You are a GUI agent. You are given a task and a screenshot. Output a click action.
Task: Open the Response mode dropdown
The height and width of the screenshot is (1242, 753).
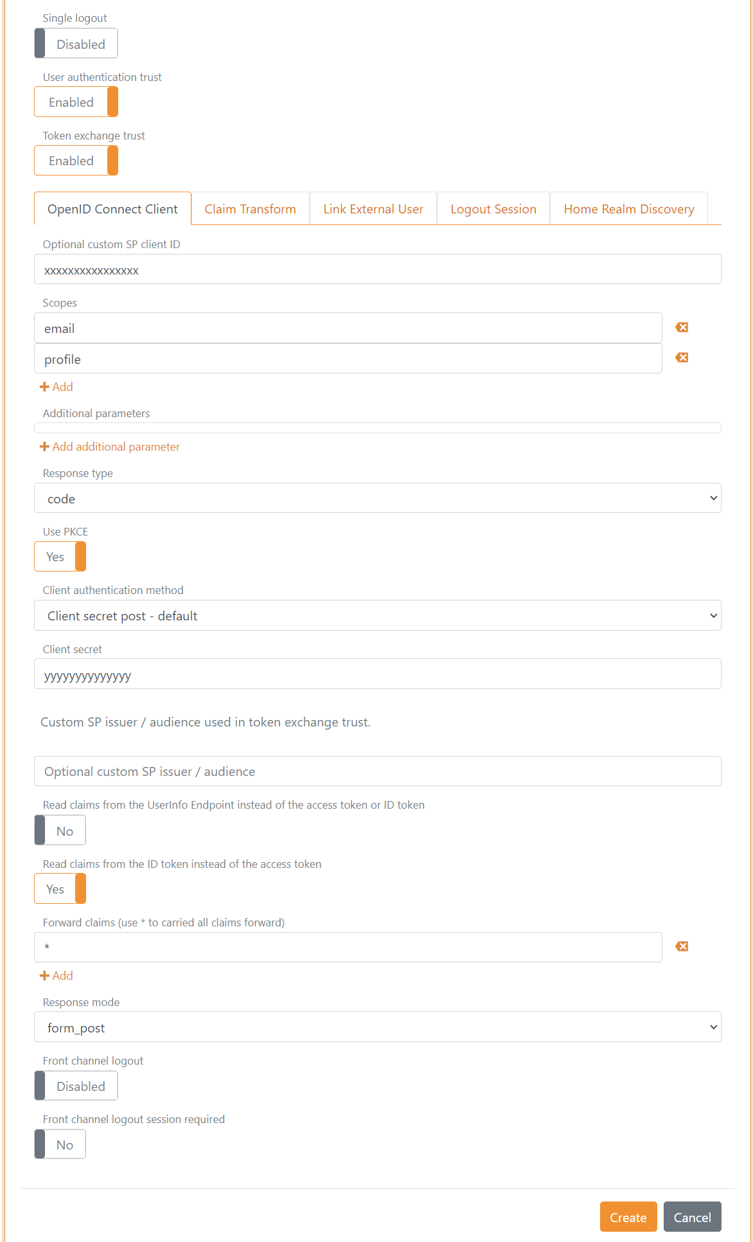pos(377,1027)
